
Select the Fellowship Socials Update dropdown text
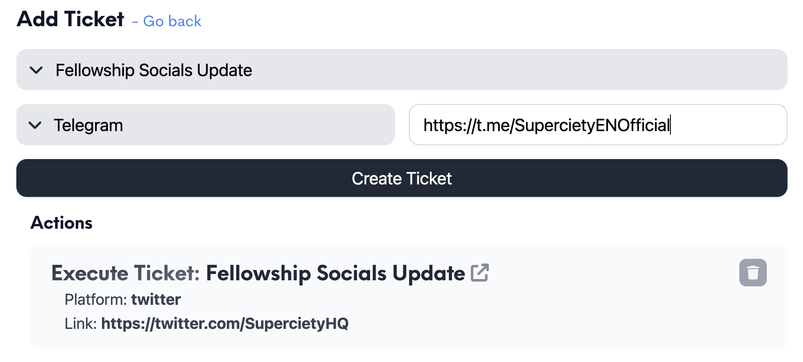tap(154, 71)
